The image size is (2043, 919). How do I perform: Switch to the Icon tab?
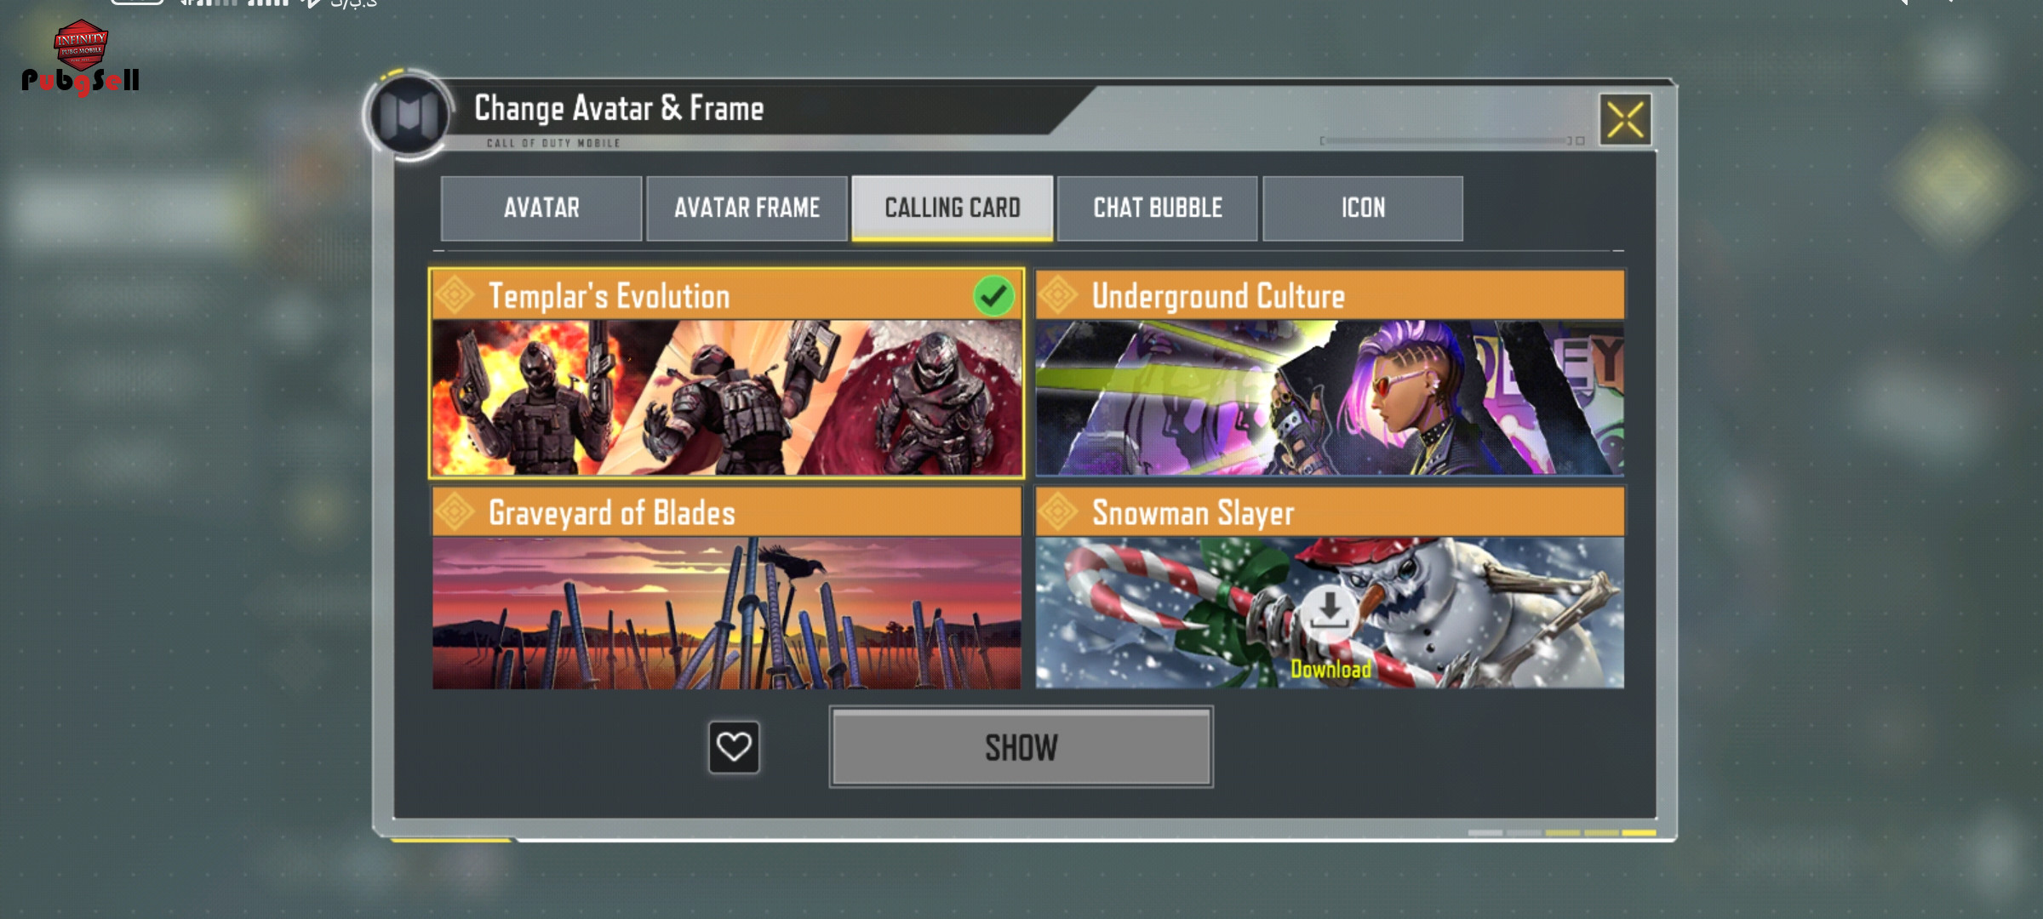tap(1363, 208)
